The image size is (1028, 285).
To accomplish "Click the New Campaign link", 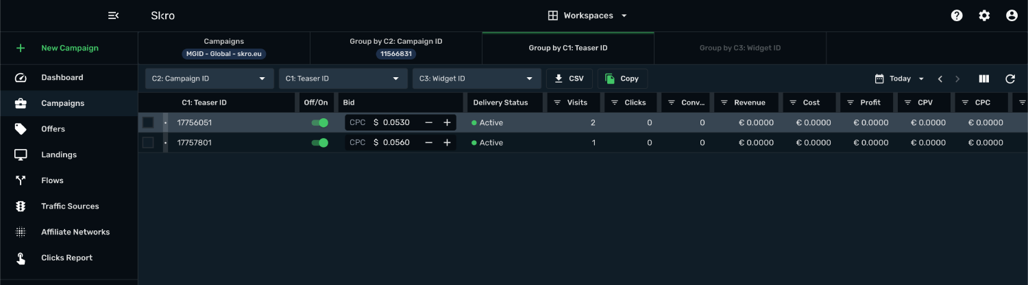I will coord(70,48).
